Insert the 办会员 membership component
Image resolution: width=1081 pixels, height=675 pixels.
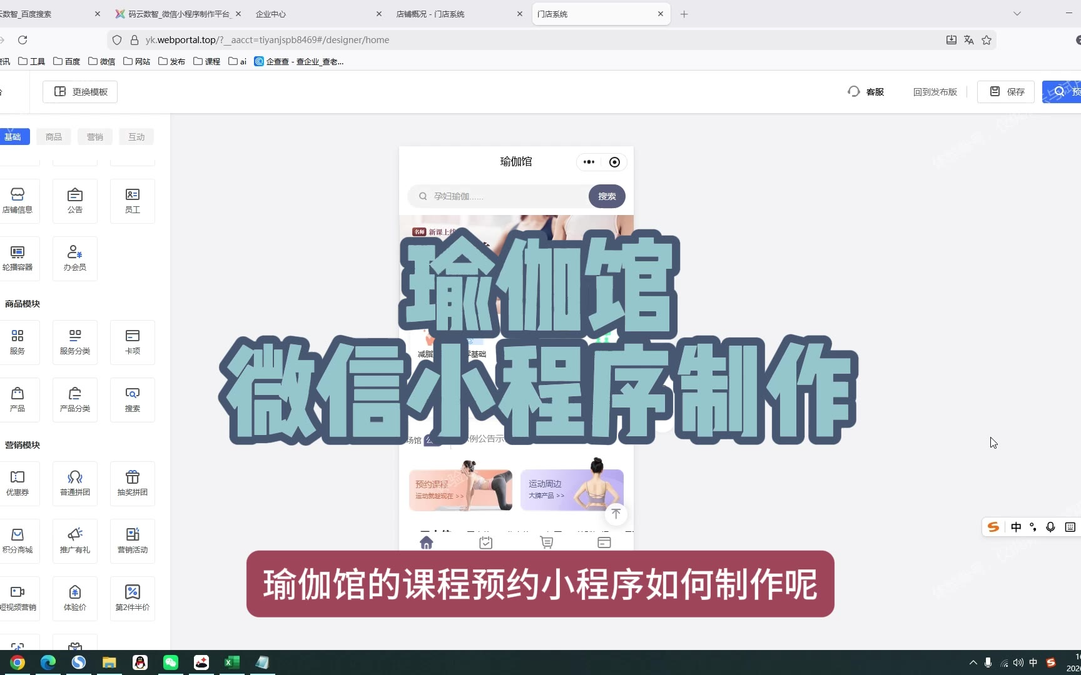(75, 258)
